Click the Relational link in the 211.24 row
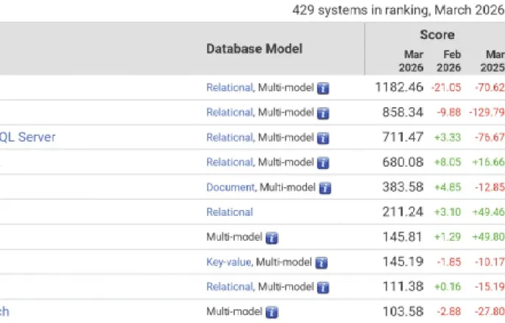Screen dimensions: 505x323 coord(229,212)
